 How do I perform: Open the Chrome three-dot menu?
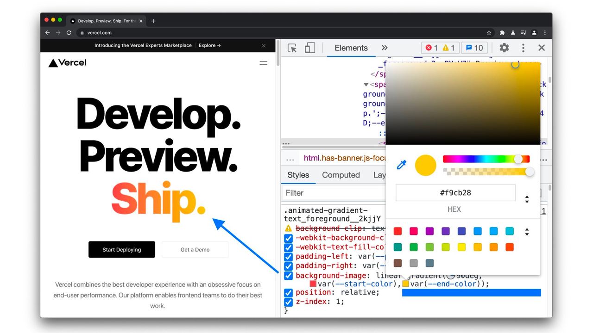[545, 33]
